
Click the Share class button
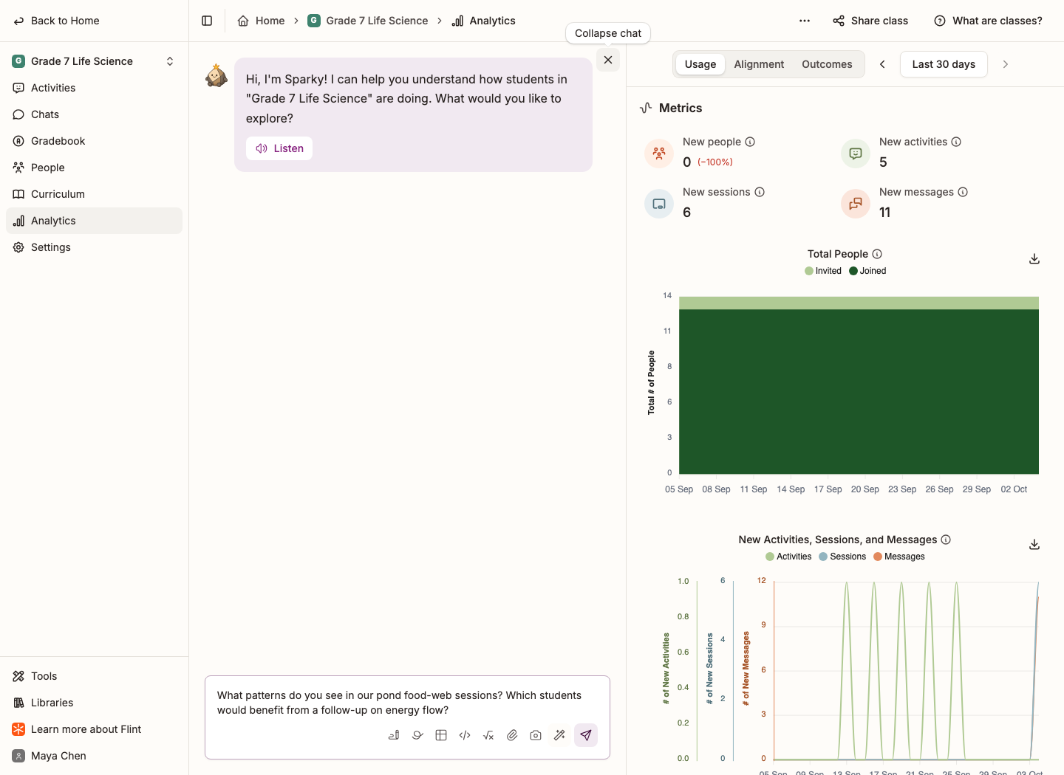870,21
